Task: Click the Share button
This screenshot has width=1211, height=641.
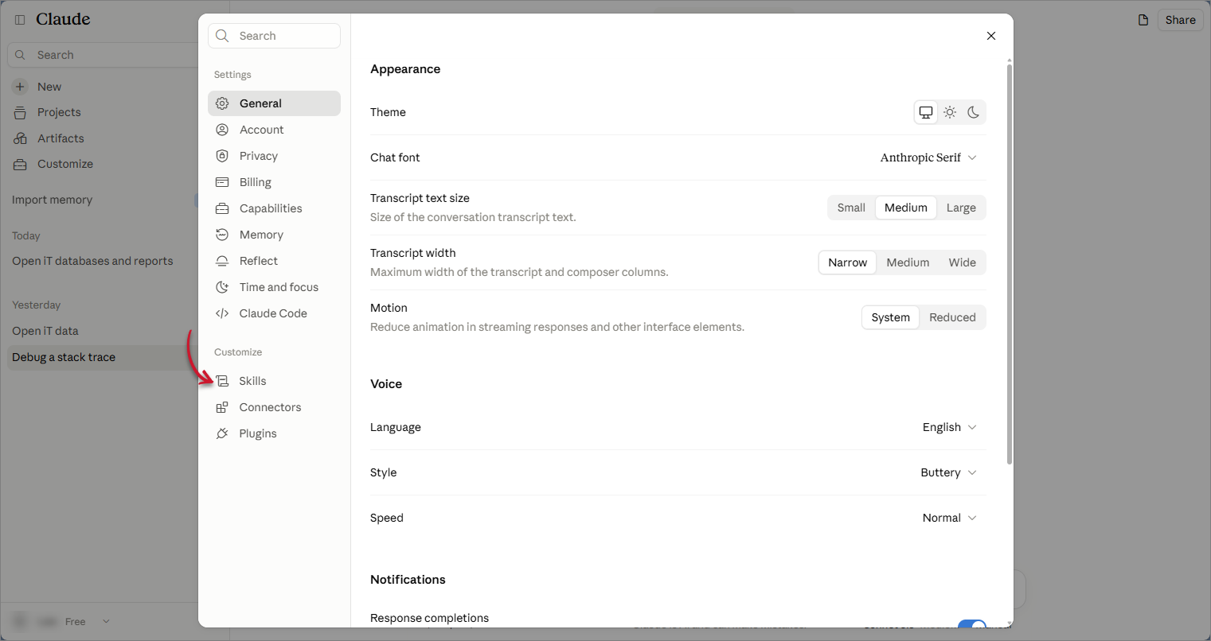Action: click(1180, 20)
